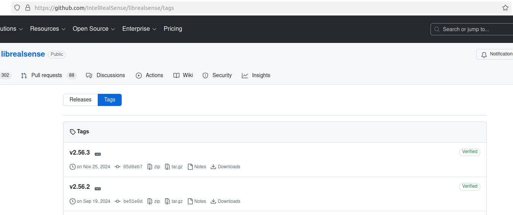Click the Pull requests branch icon
The height and width of the screenshot is (215, 513).
point(24,76)
